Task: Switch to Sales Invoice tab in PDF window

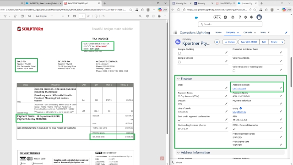Action: coord(43,3)
